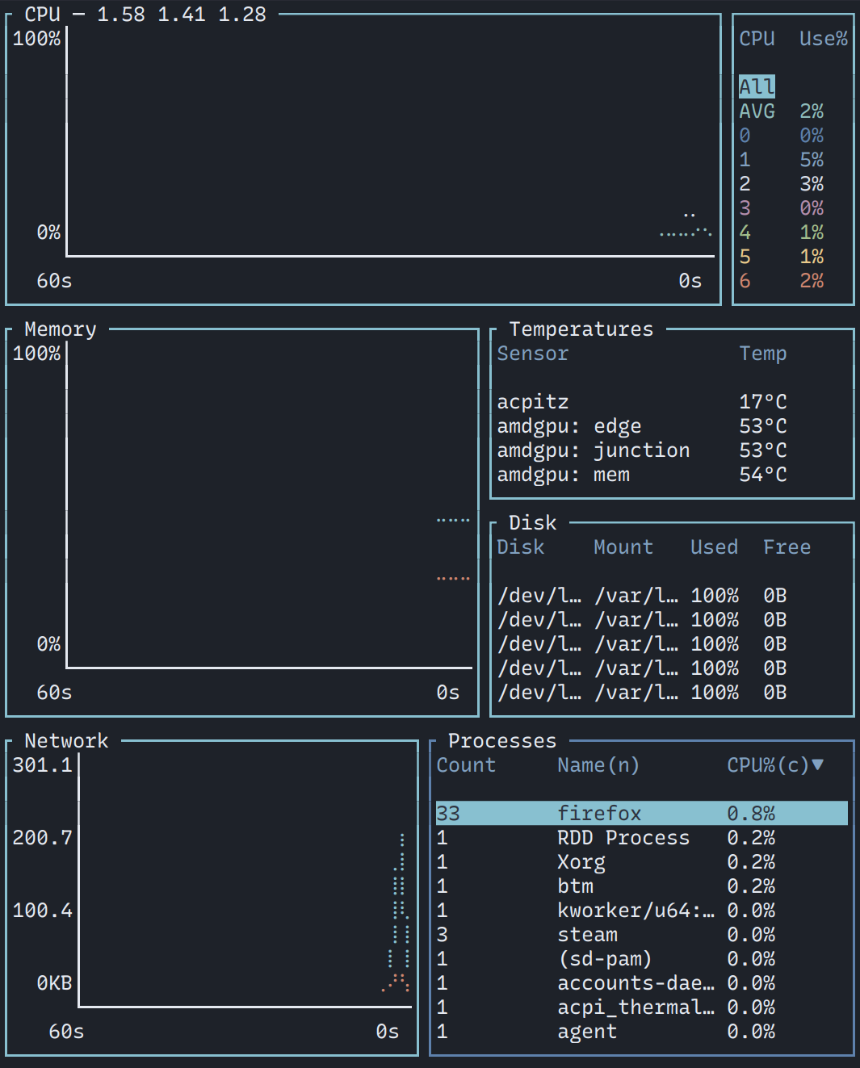The image size is (860, 1068).
Task: Select the accounts-dae… process row
Action: point(642,982)
